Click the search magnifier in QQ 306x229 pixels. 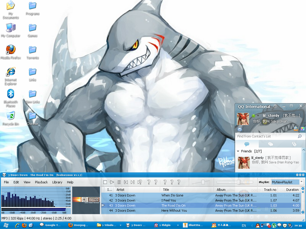point(300,136)
